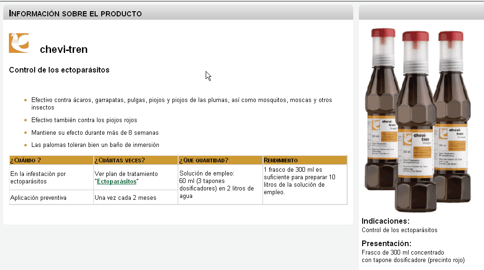Screen dimensions: 484x270
Task: Click the orange pigeon logo icon
Action: (x=19, y=43)
